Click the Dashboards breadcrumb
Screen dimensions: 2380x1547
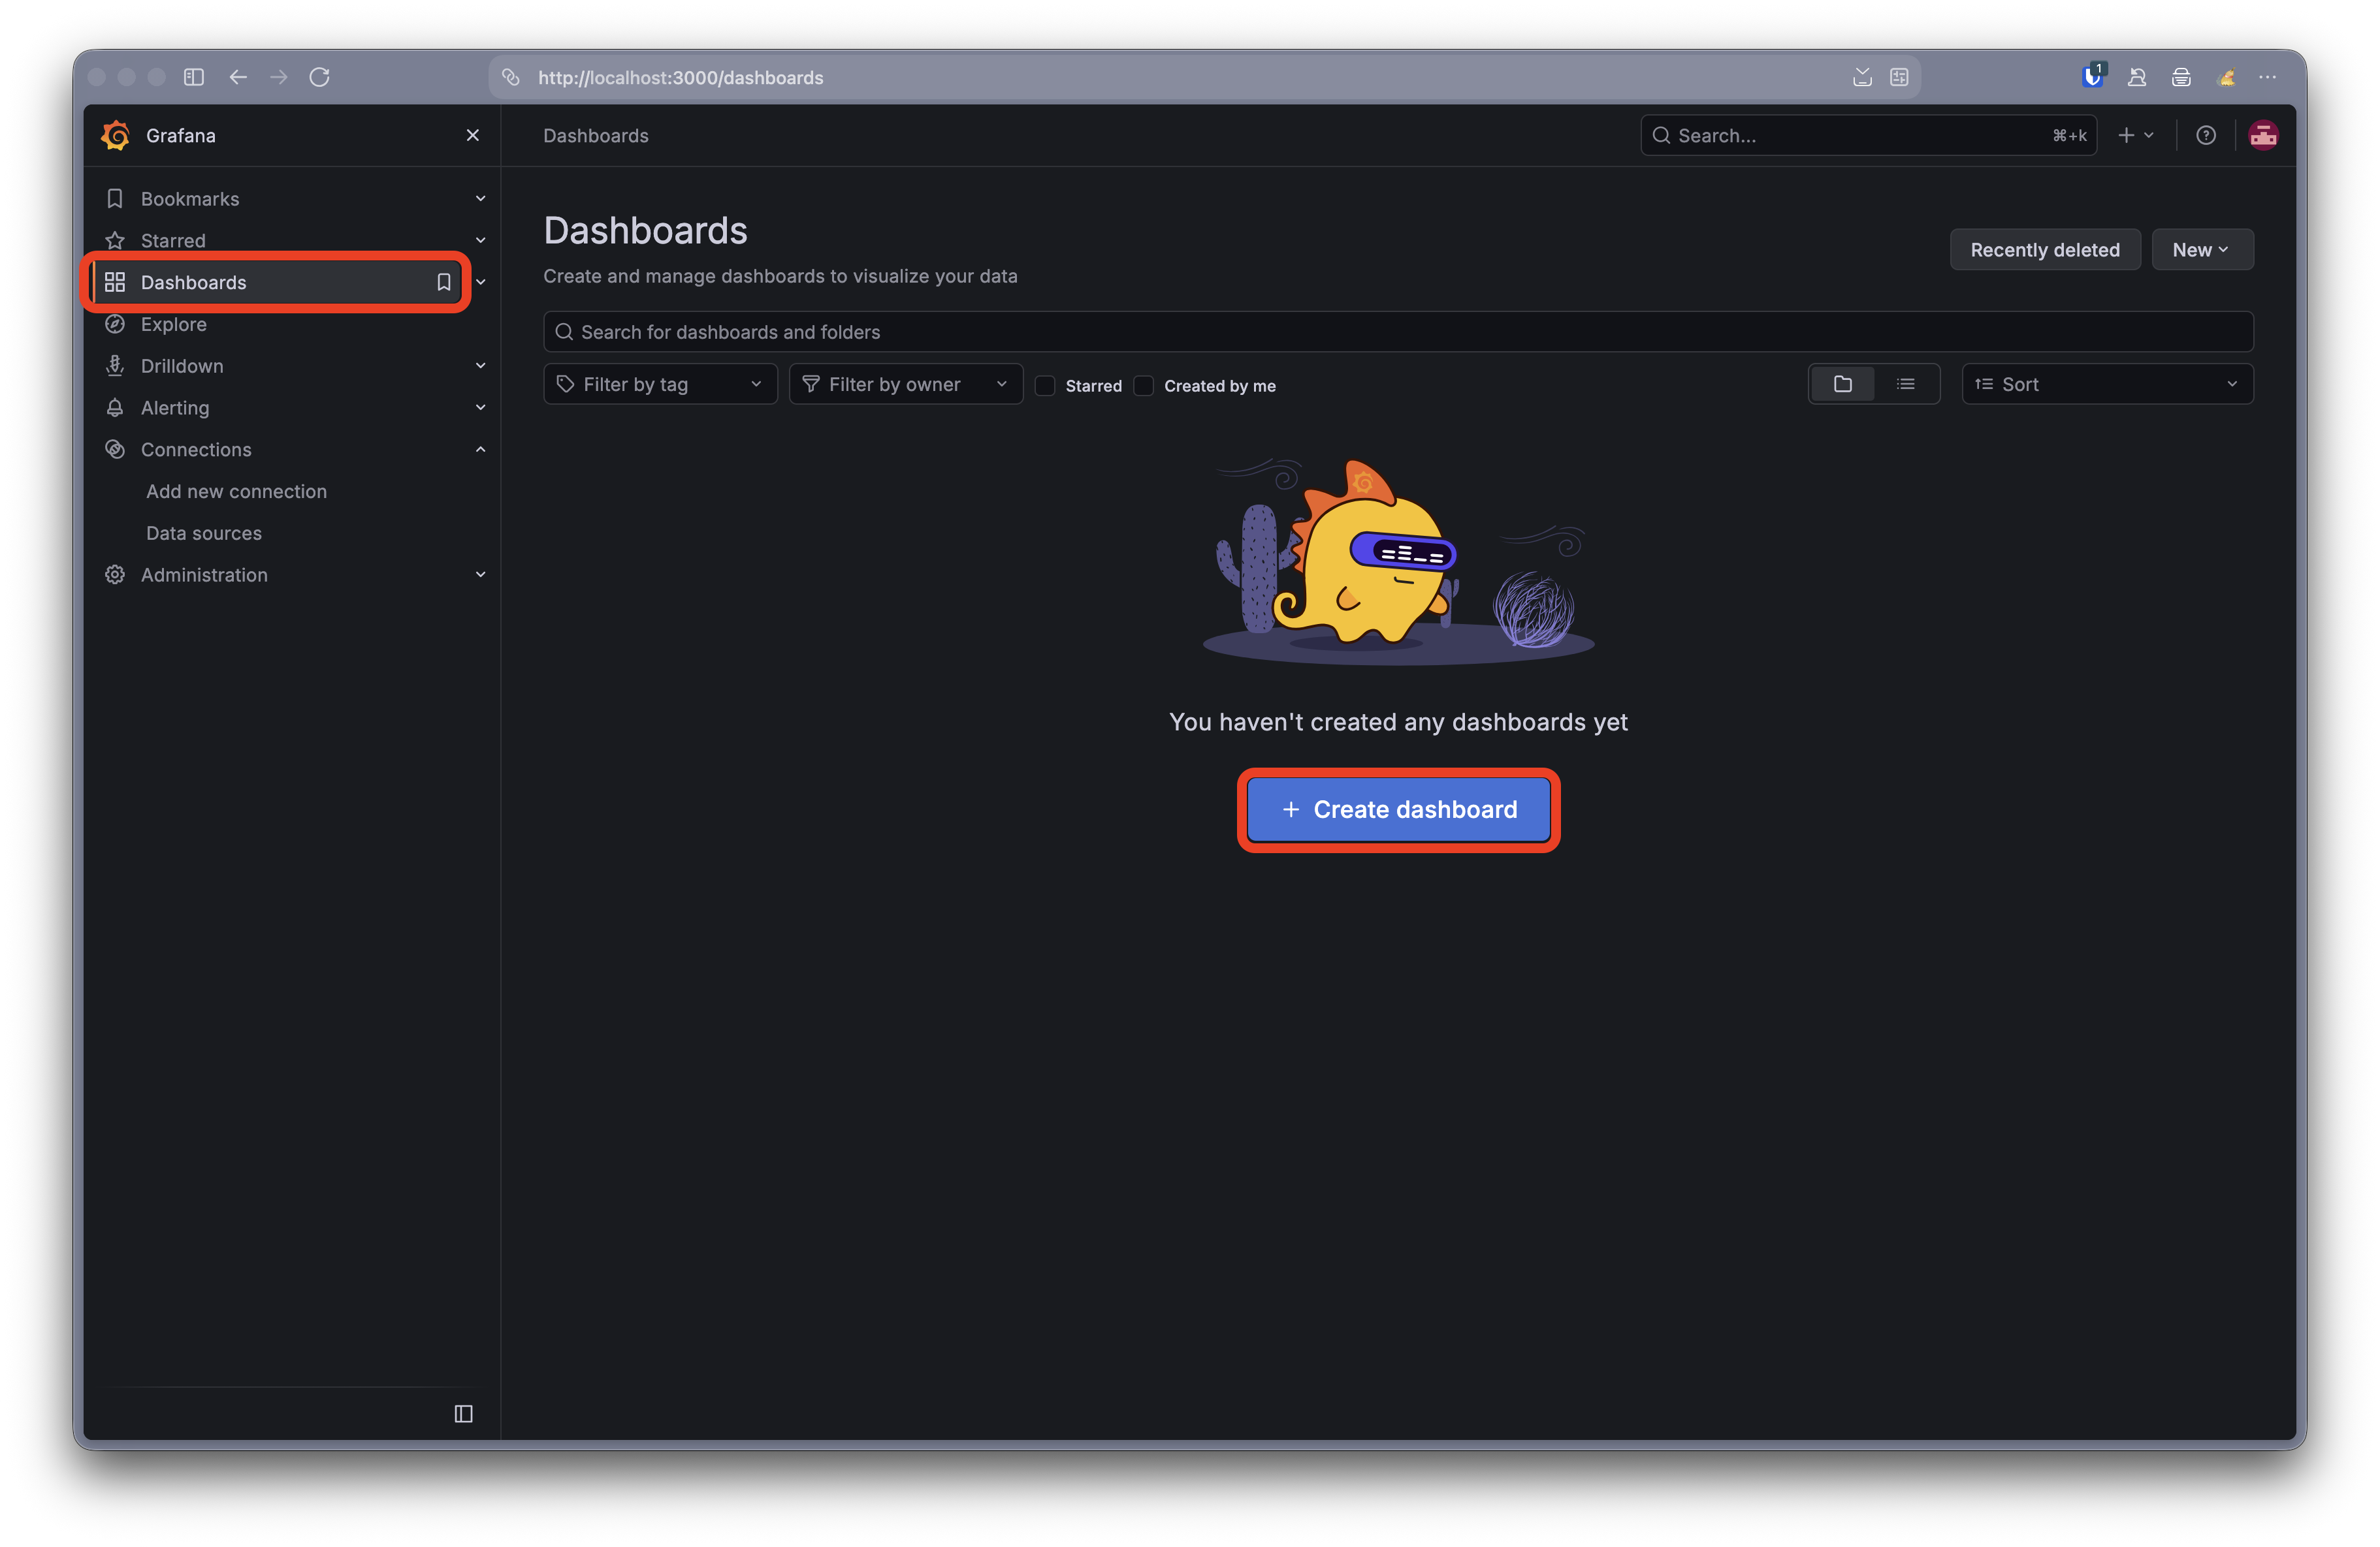click(x=596, y=135)
